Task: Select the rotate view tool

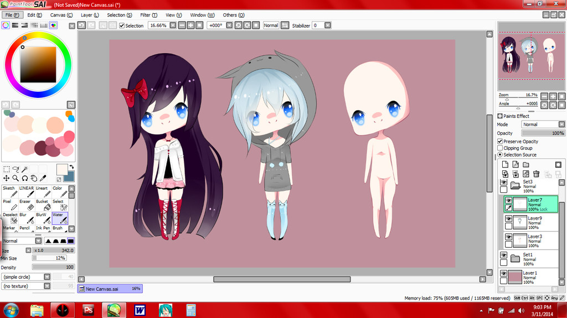Action: coord(24,178)
